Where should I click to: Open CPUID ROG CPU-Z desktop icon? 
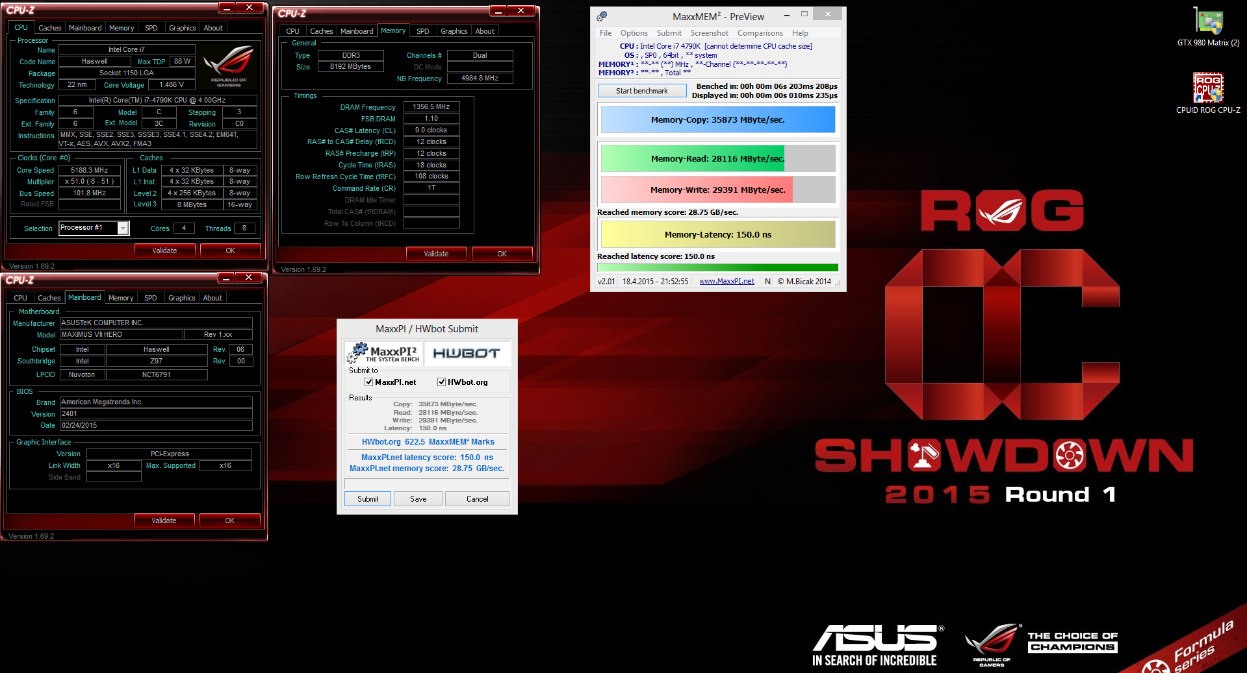click(1208, 93)
